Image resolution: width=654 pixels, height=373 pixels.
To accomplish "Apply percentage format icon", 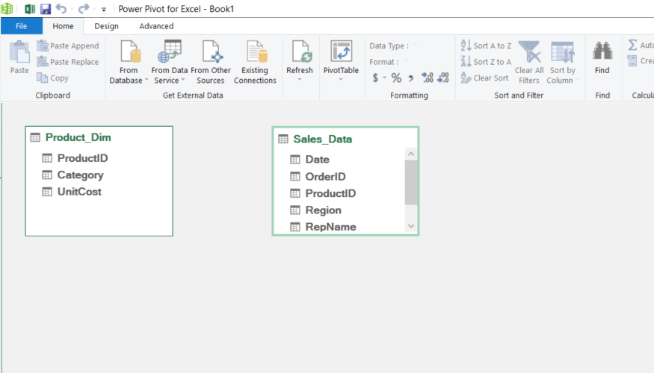I will (x=396, y=78).
